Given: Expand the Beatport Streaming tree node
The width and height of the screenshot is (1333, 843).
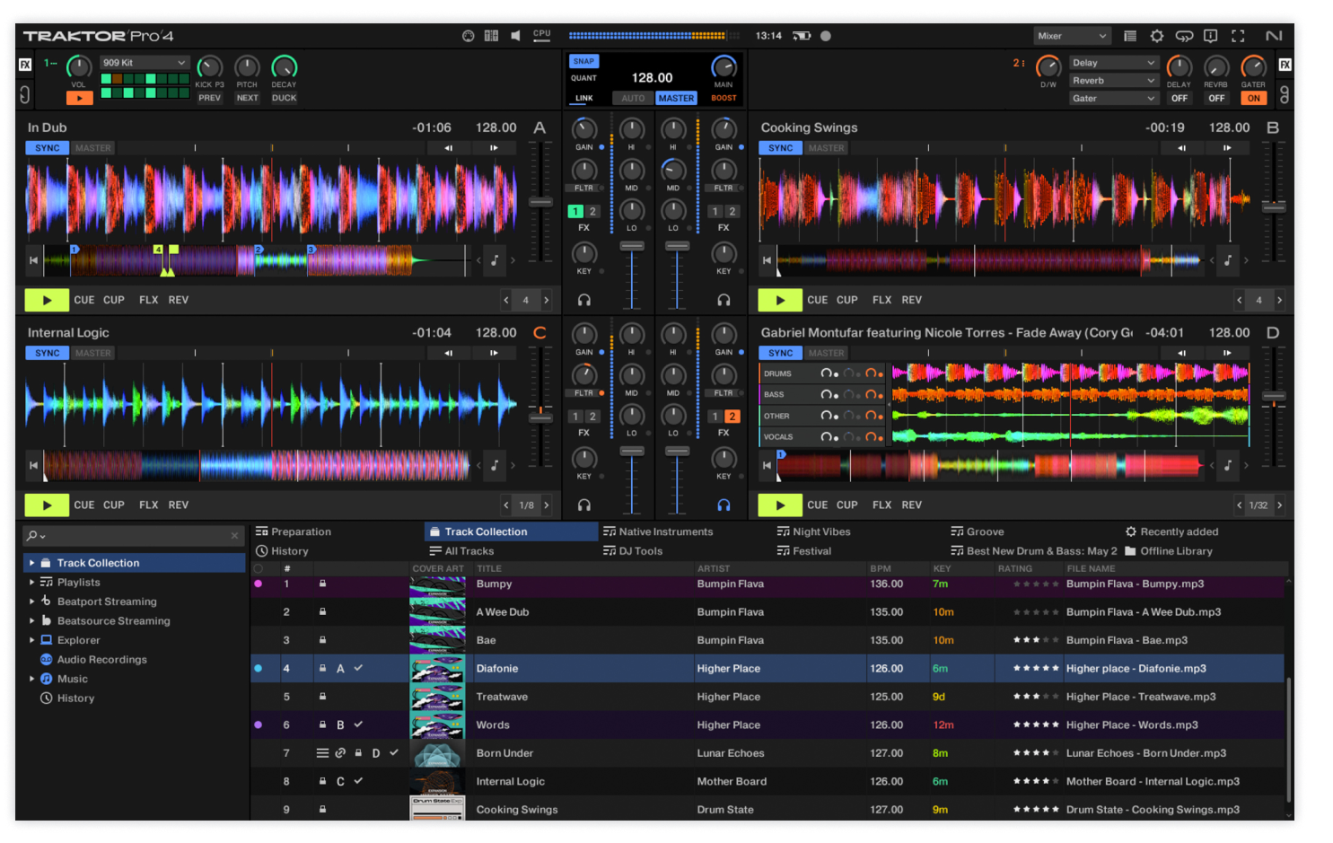Looking at the screenshot, I should click(x=32, y=602).
